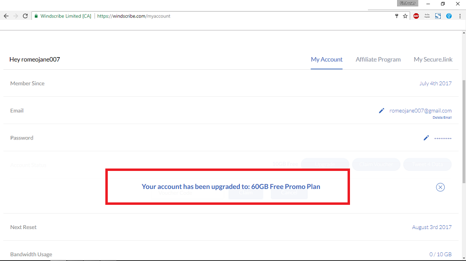
Task: Open the blue S extension icon
Action: point(438,16)
